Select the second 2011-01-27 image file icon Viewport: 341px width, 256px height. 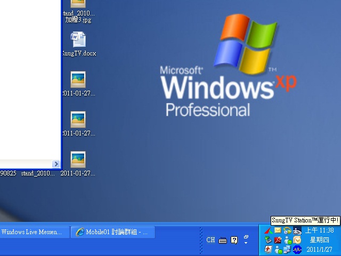78,119
